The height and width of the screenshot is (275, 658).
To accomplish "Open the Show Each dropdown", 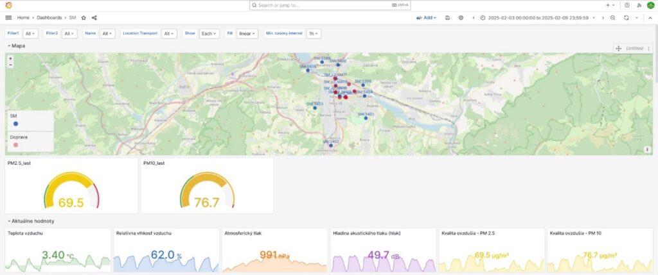I will coord(209,33).
